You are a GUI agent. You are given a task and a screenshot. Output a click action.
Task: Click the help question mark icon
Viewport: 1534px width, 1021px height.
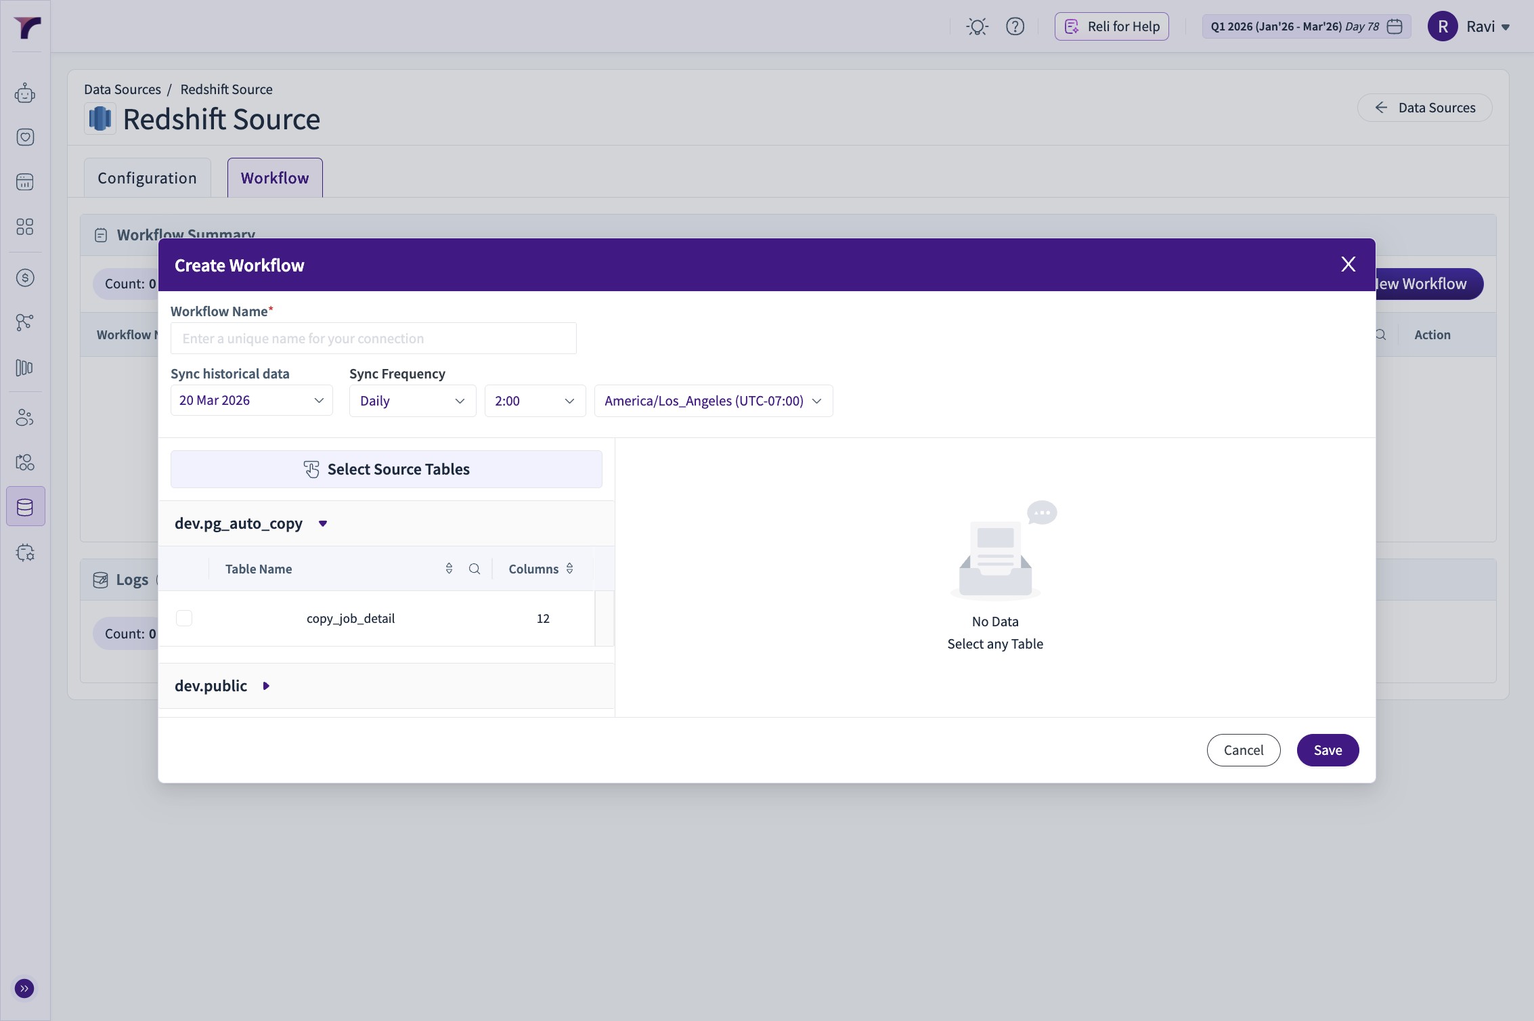pos(1015,26)
